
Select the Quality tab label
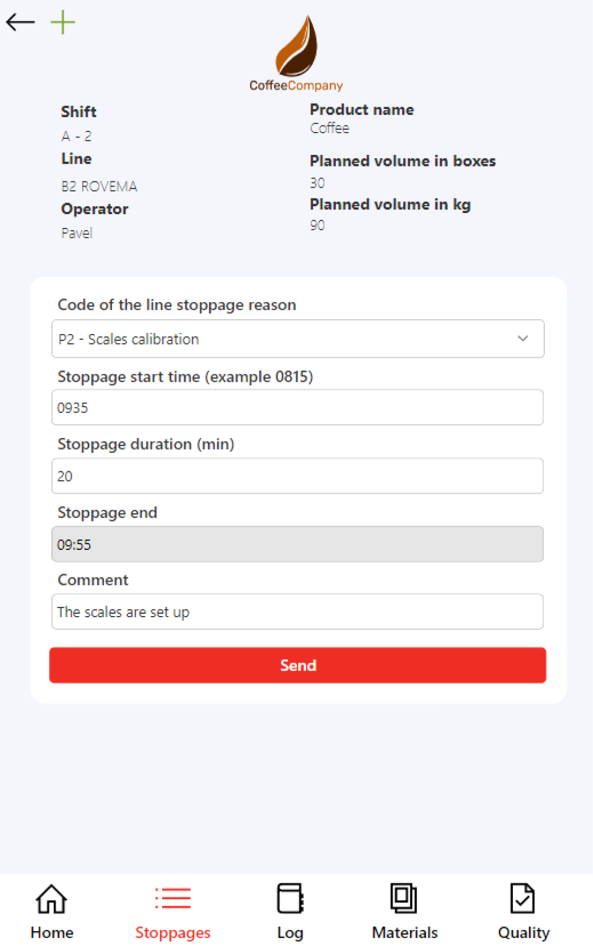pyautogui.click(x=523, y=933)
